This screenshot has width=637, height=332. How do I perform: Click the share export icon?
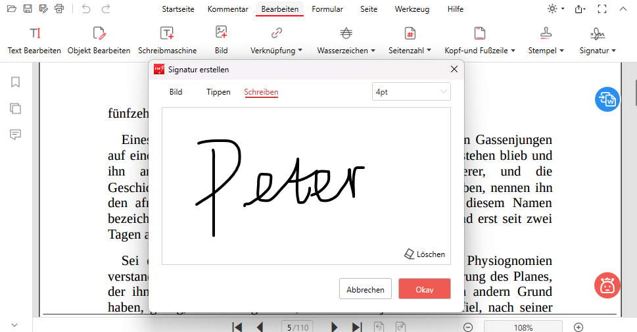click(580, 9)
